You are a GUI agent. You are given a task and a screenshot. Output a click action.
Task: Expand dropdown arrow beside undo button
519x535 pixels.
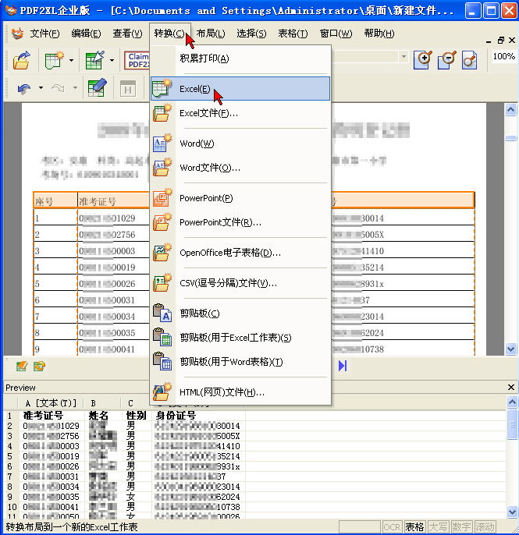coord(40,88)
